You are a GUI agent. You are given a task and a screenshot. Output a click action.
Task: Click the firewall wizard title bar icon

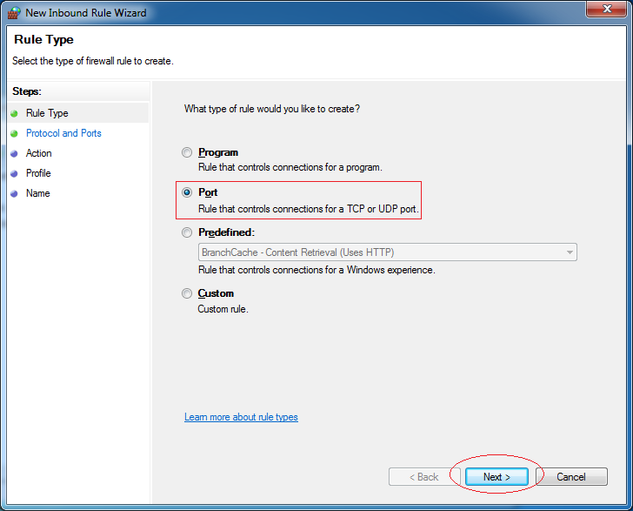pyautogui.click(x=14, y=13)
